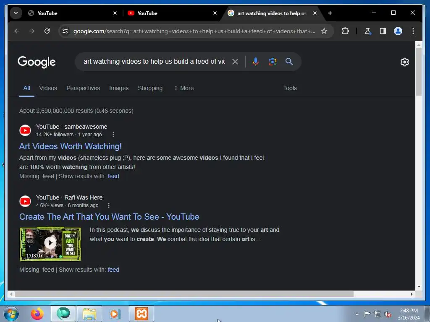Viewport: 430px width, 322px height.
Task: Show results with feed under first result
Action: (x=113, y=177)
